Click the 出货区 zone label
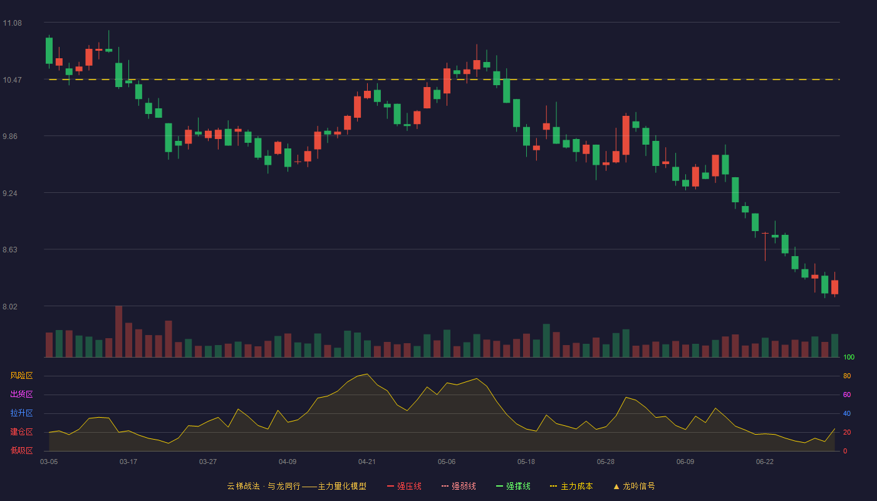Screen dimensions: 877x501 21,395
